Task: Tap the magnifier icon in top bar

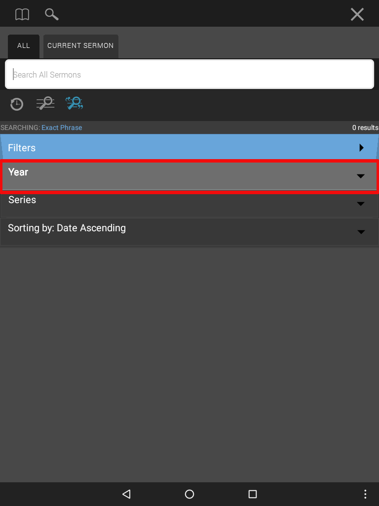Action: pyautogui.click(x=51, y=14)
